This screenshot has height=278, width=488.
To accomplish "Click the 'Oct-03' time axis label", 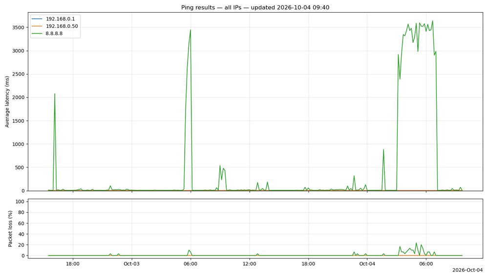I will tap(132, 264).
